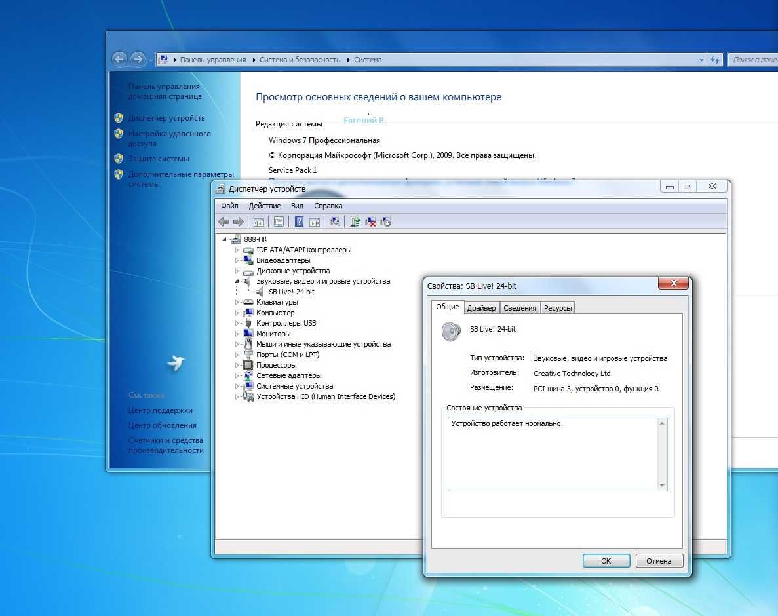Click the text Windows 7 Профессиональная
This screenshot has width=778, height=616.
click(324, 140)
